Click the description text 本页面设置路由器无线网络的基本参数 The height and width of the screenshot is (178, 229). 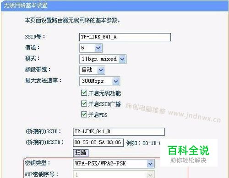[x=72, y=20]
